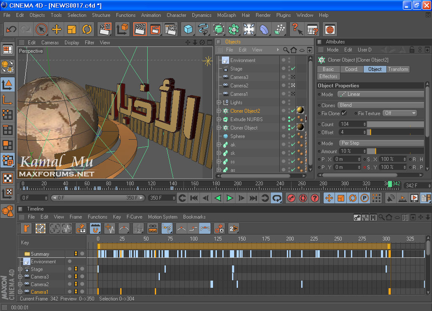This screenshot has height=311, width=432.
Task: Click the context help question-mark cursor icon
Action: click(297, 29)
